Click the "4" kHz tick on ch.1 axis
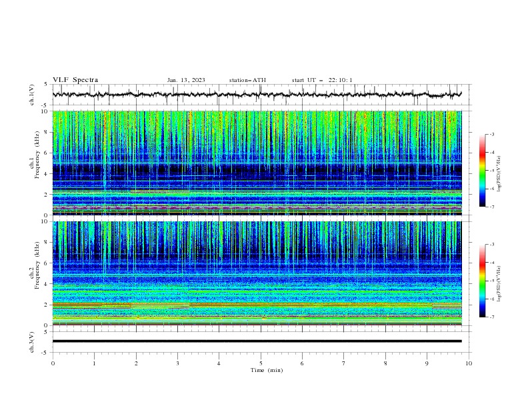 [46, 174]
